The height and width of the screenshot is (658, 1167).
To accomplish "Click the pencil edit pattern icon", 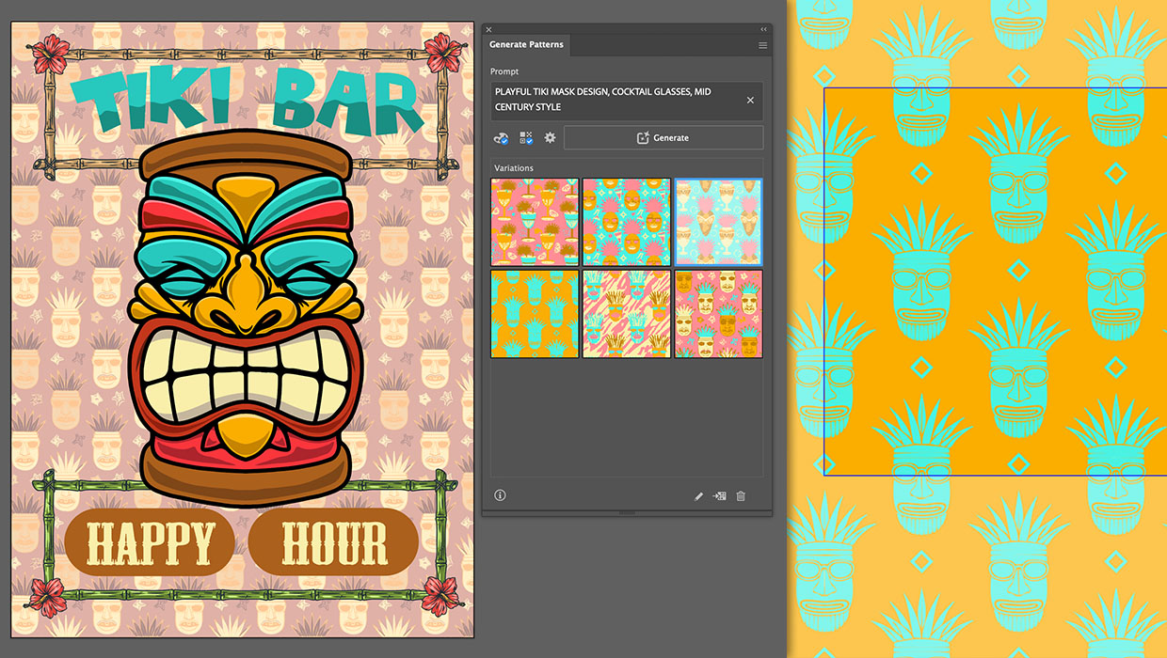I will [698, 496].
